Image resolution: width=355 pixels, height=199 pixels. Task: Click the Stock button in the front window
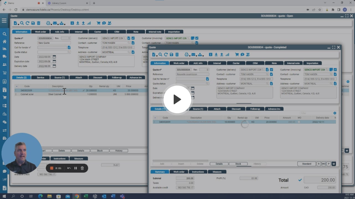pyautogui.click(x=238, y=164)
